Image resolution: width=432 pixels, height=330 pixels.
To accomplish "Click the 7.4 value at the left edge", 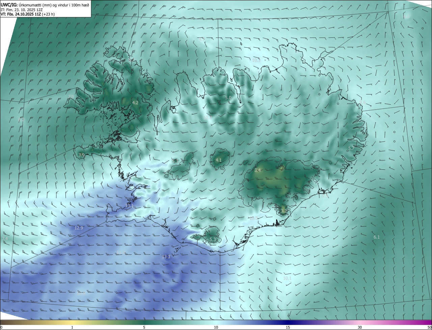I will pos(5,239).
